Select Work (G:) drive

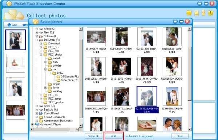49,106
